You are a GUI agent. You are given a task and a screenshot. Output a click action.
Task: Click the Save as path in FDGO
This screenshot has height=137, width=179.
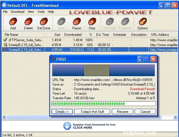114,84
